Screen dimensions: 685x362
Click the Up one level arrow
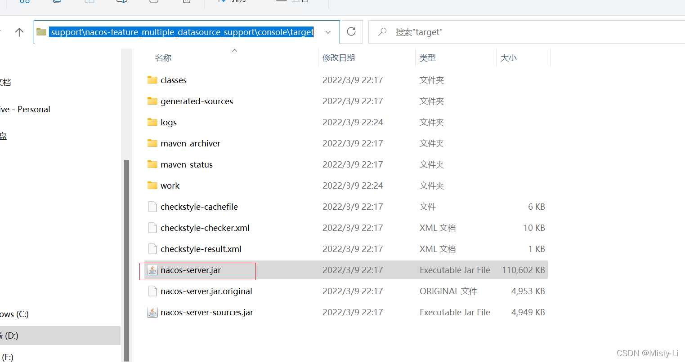point(19,32)
